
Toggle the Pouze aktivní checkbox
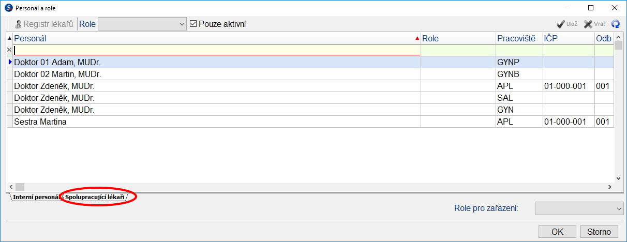coord(194,24)
